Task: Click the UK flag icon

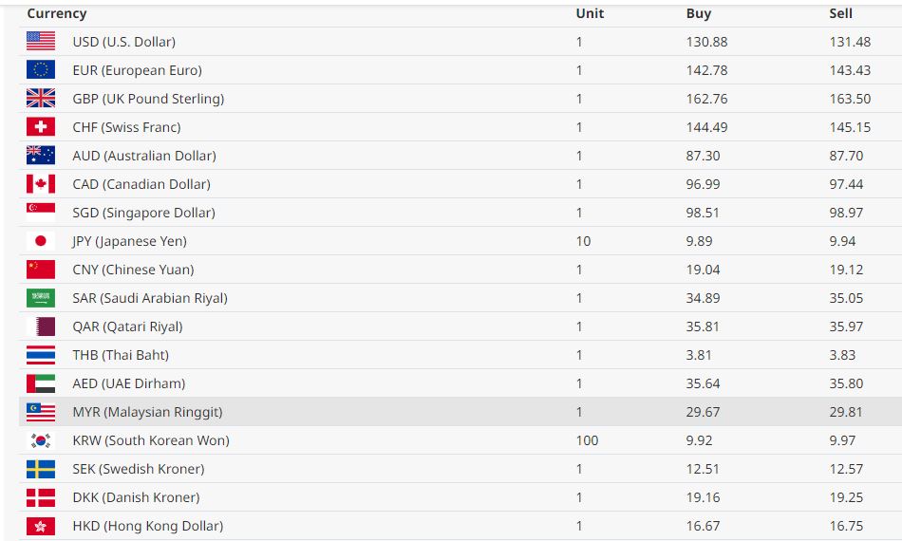Action: pos(40,99)
